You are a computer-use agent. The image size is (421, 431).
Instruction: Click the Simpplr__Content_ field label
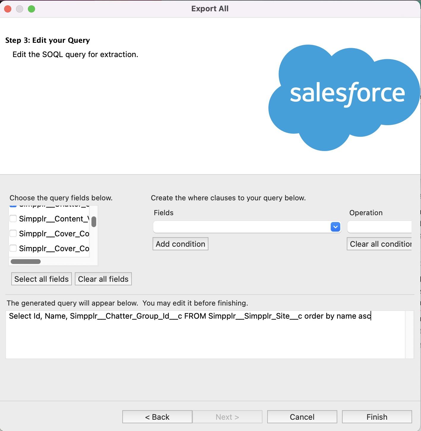[54, 219]
